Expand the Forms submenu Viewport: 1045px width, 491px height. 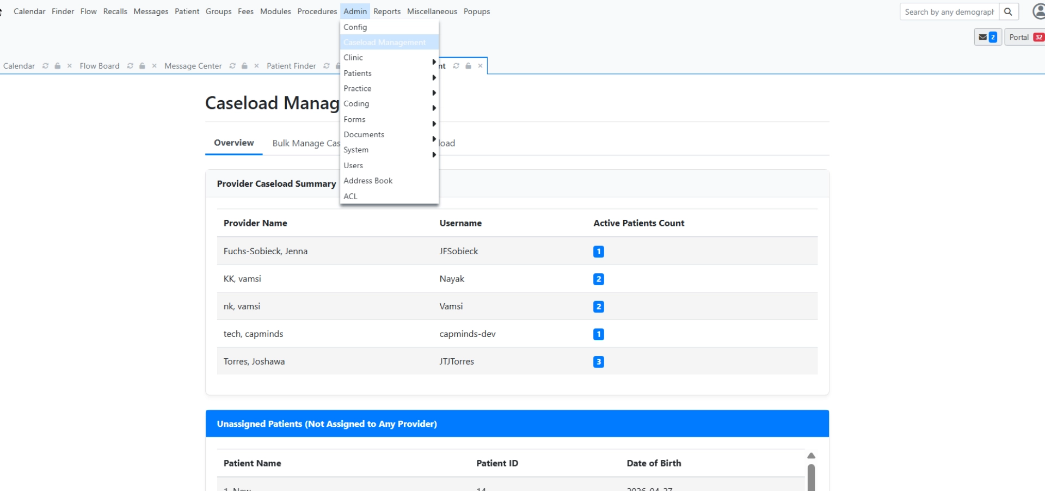tap(389, 119)
